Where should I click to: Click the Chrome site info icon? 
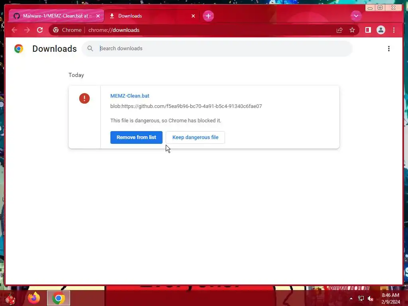(56, 30)
